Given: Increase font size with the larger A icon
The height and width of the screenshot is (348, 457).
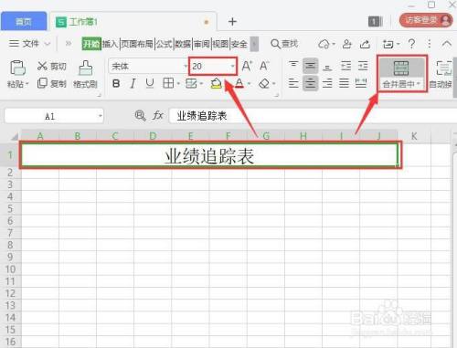Looking at the screenshot, I should pyautogui.click(x=247, y=66).
